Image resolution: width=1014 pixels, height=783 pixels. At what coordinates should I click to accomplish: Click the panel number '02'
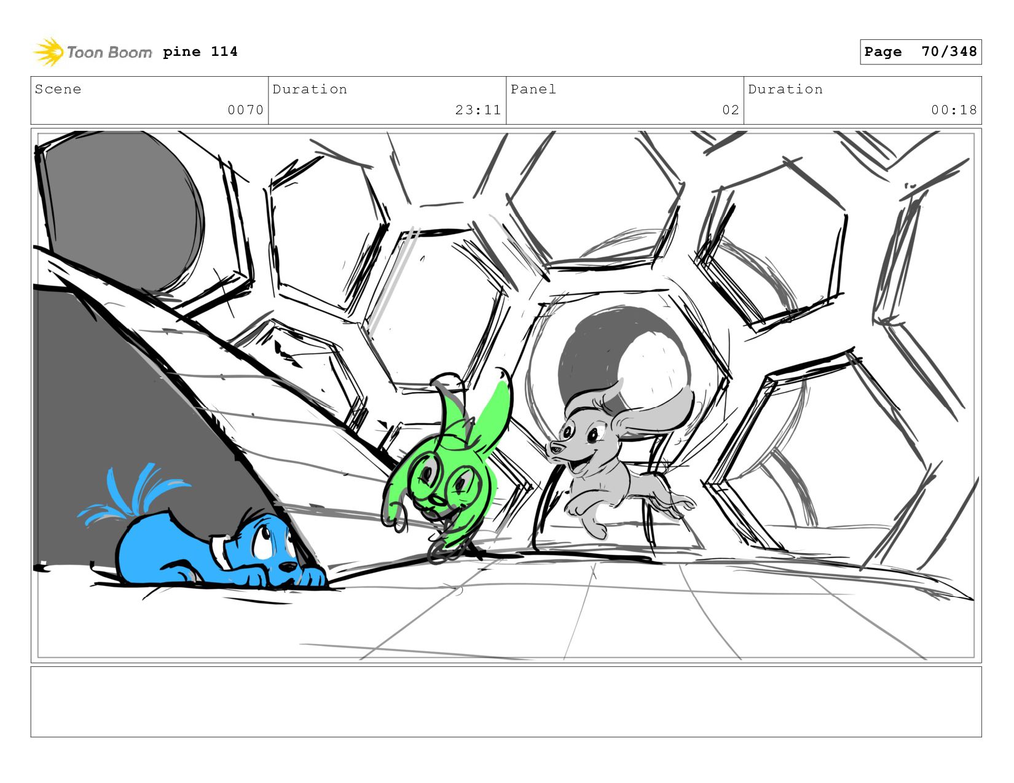pyautogui.click(x=731, y=110)
